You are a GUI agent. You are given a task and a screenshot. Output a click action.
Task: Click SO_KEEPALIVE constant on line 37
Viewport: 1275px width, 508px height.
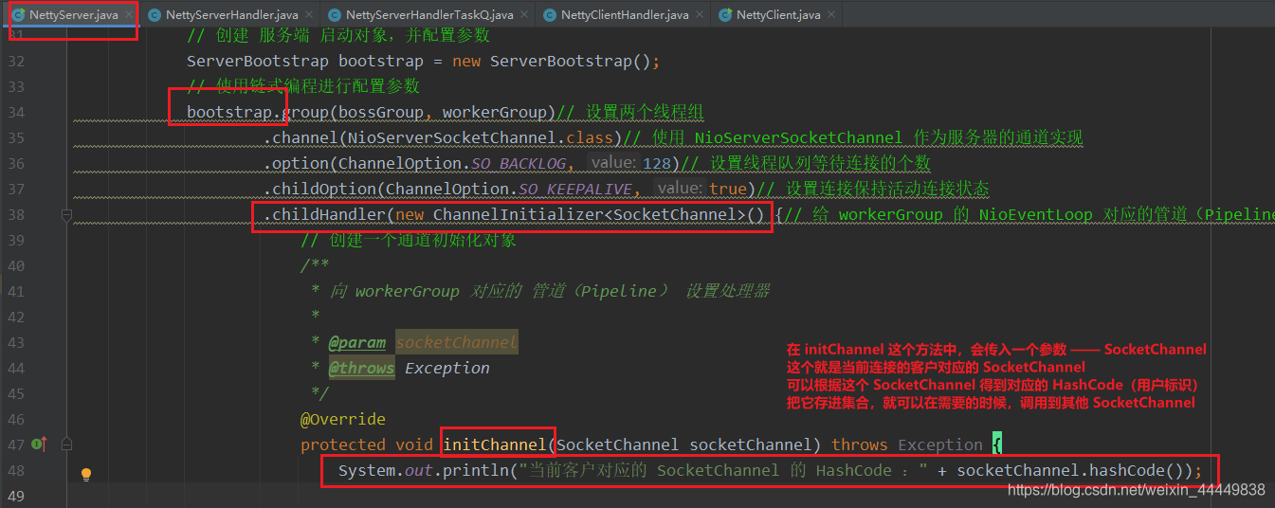pyautogui.click(x=575, y=190)
